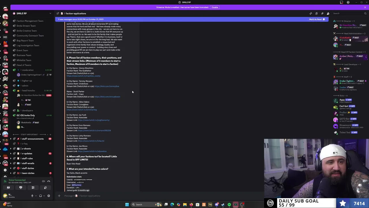Open Ticket Tool bot in member list

click(x=350, y=133)
